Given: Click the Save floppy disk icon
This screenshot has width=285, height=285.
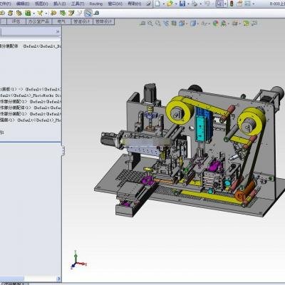Looking at the screenshot, I should coord(182,4).
